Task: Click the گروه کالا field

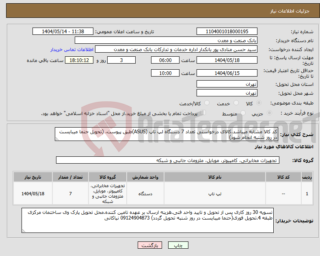Action: tap(168, 160)
